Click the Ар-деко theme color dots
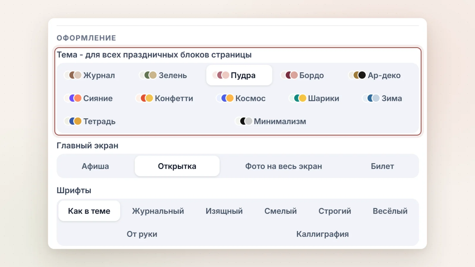475x267 pixels. pyautogui.click(x=357, y=75)
